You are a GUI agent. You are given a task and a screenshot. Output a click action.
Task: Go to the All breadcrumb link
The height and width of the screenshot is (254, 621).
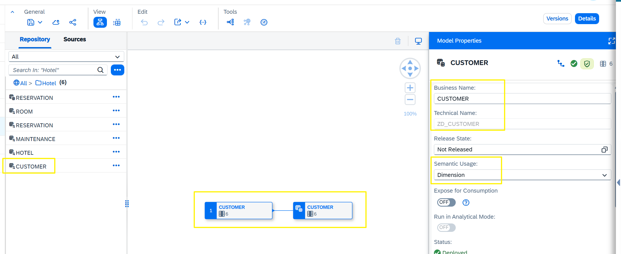click(20, 83)
